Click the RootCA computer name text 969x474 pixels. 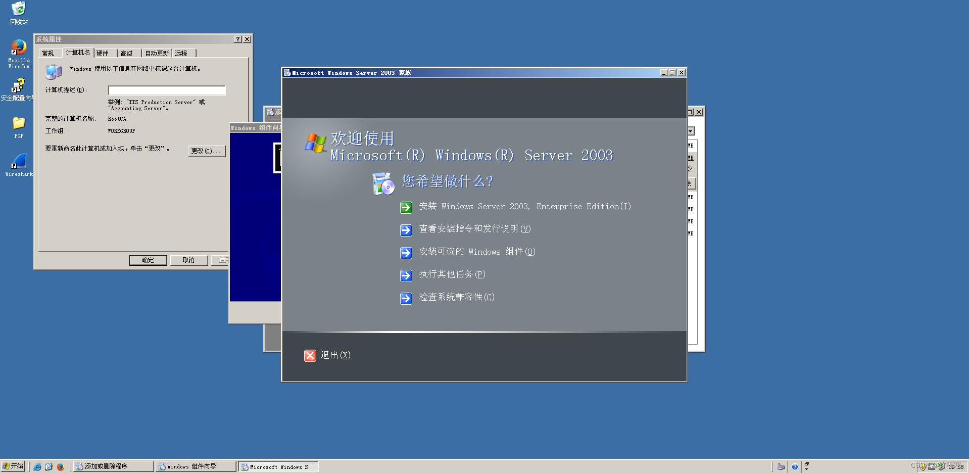click(117, 119)
